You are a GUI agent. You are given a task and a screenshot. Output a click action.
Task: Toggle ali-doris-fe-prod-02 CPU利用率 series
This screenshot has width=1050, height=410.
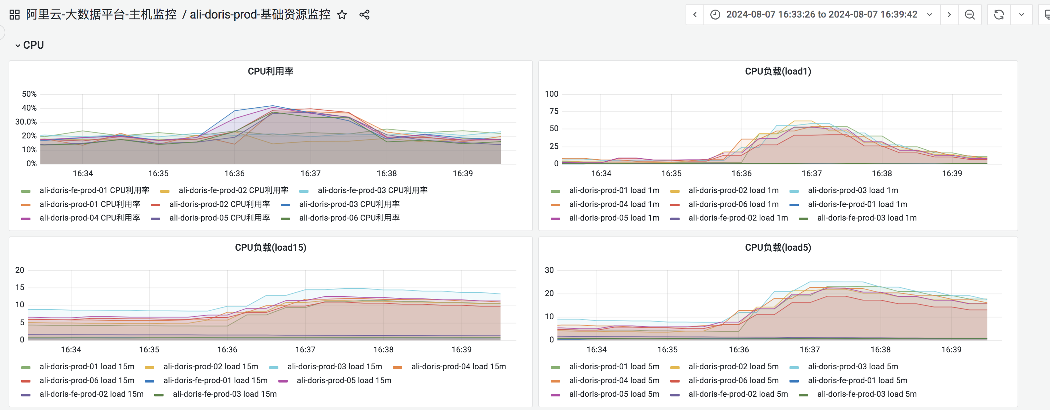[x=234, y=190]
